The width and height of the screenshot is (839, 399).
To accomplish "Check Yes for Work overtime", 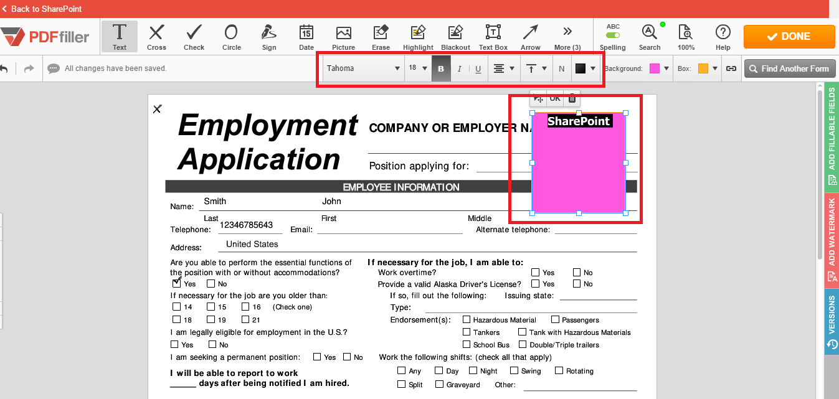I will click(x=535, y=272).
